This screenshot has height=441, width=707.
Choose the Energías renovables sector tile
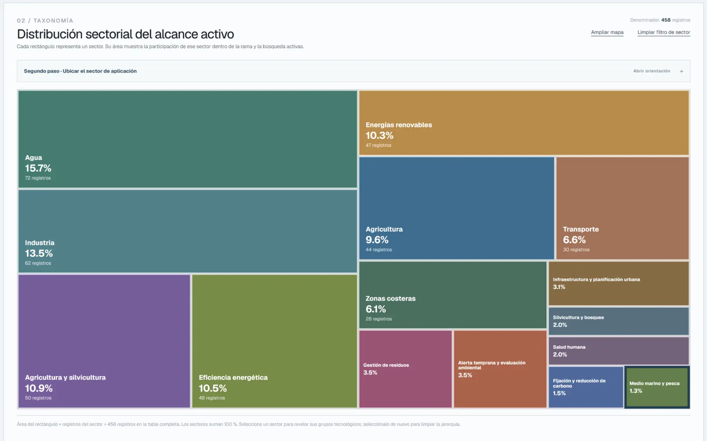coord(524,123)
